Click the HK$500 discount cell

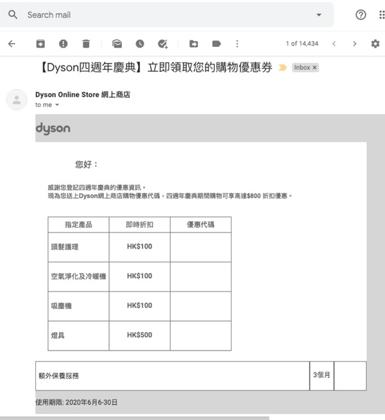139,335
